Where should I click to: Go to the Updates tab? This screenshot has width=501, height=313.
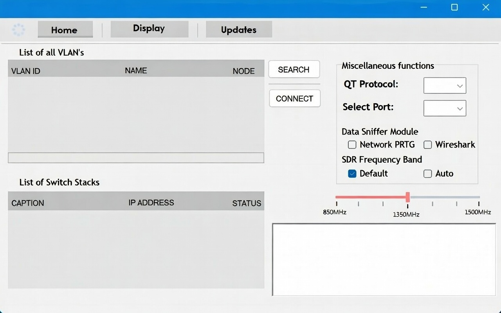click(x=239, y=30)
